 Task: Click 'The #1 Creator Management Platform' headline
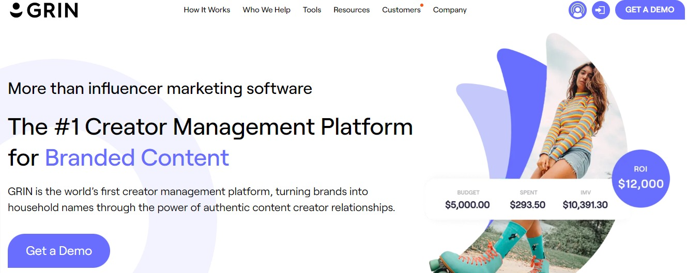click(x=210, y=127)
